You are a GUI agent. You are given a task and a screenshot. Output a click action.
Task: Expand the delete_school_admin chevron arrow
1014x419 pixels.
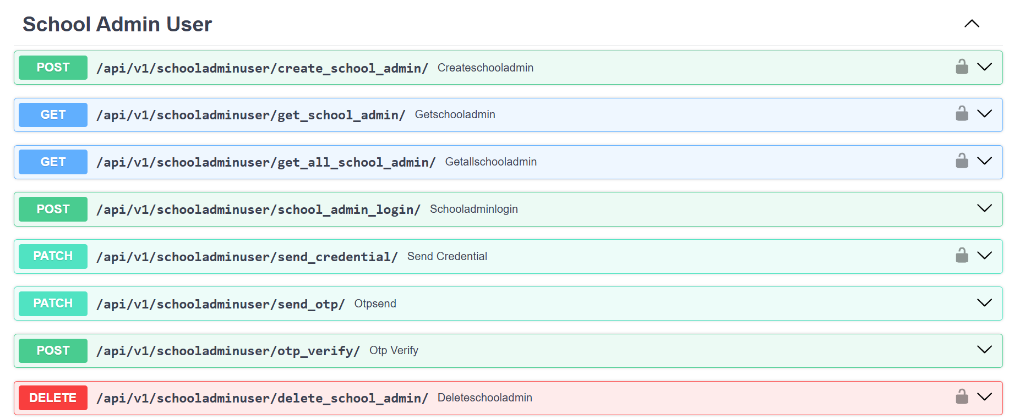pos(984,397)
